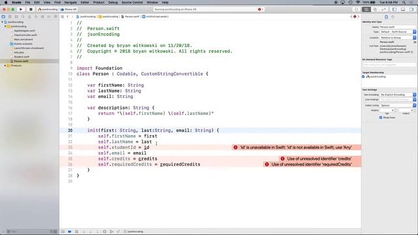The height and width of the screenshot is (235, 418).
Task: Click Person.swift in the jump bar
Action: point(130,16)
